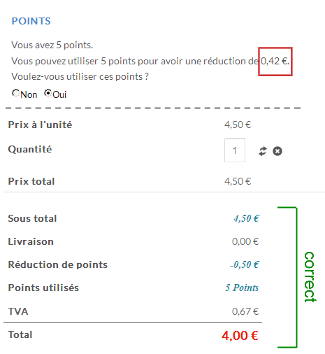
Task: Click the green correct annotation
Action: tap(310, 277)
